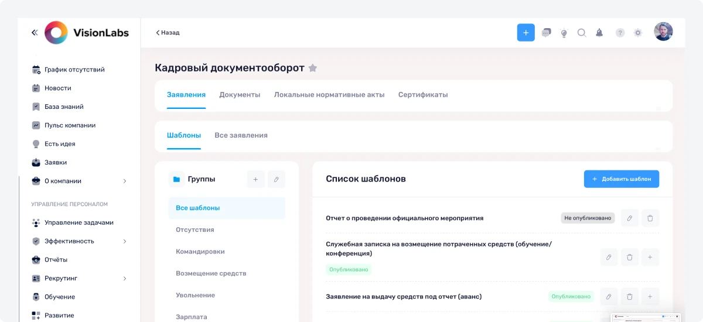Add a new group with plus button

pos(255,179)
